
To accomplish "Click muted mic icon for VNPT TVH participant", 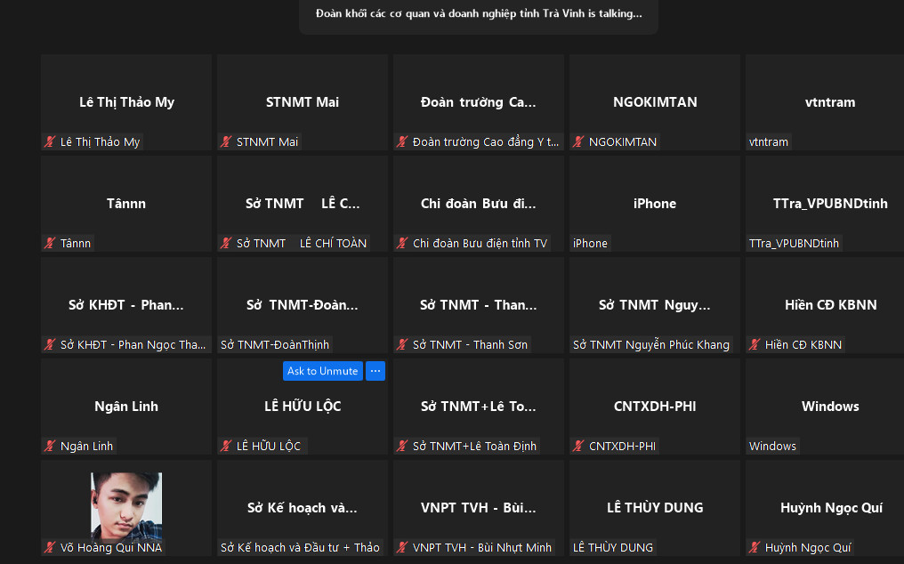I will pos(403,548).
